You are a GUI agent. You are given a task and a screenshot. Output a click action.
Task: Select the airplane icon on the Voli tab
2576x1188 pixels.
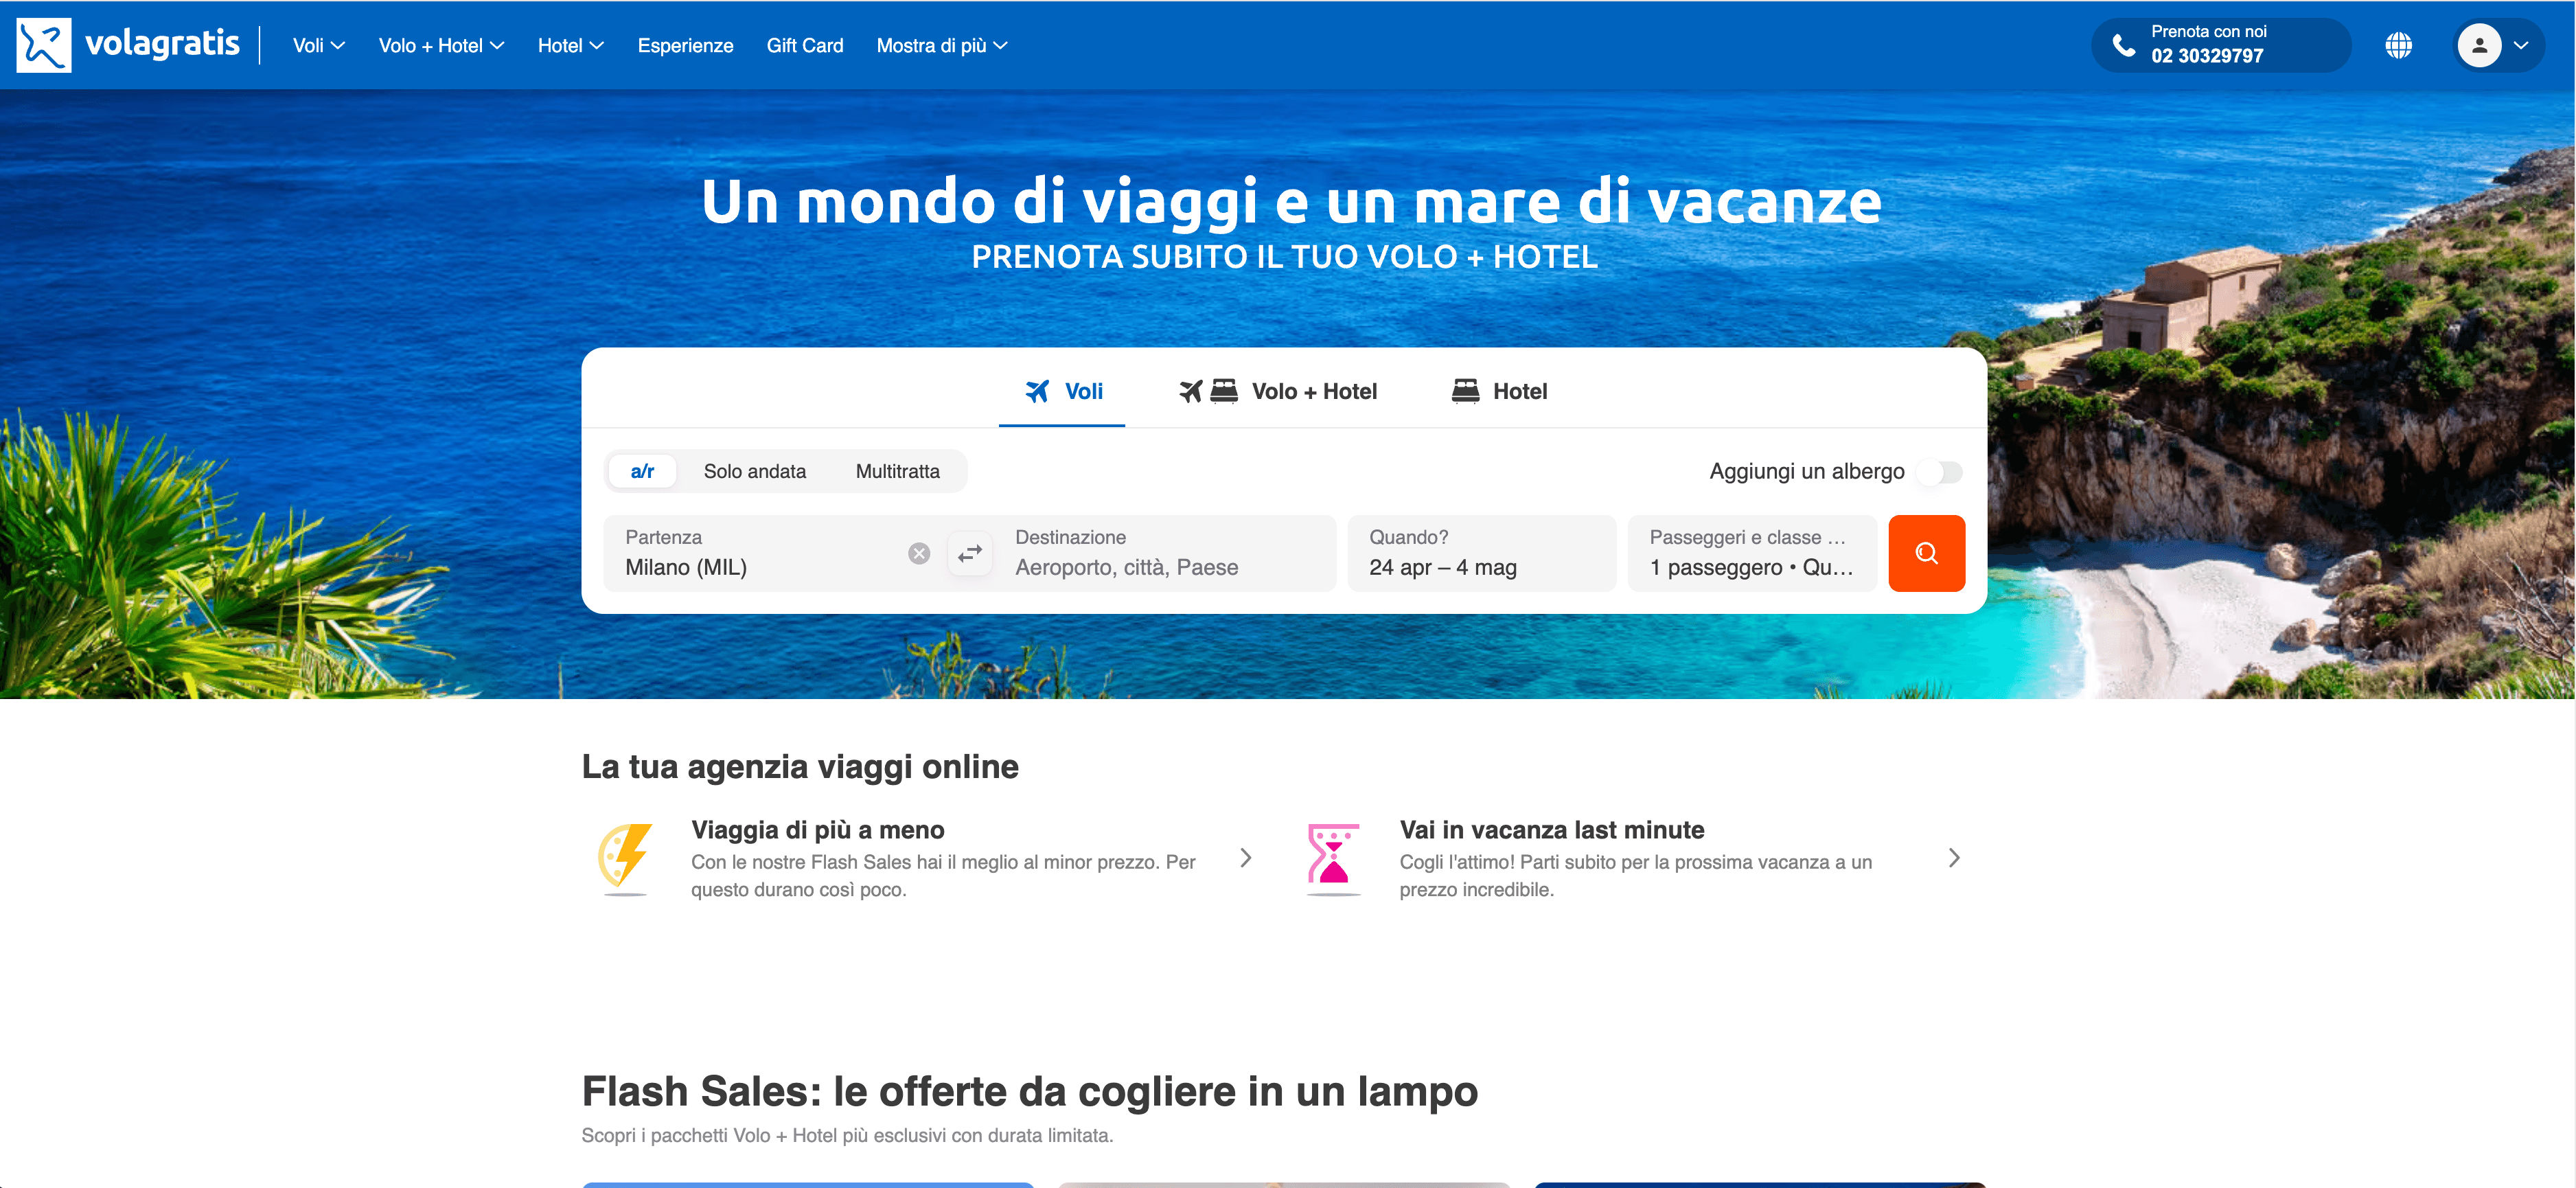click(x=1038, y=391)
